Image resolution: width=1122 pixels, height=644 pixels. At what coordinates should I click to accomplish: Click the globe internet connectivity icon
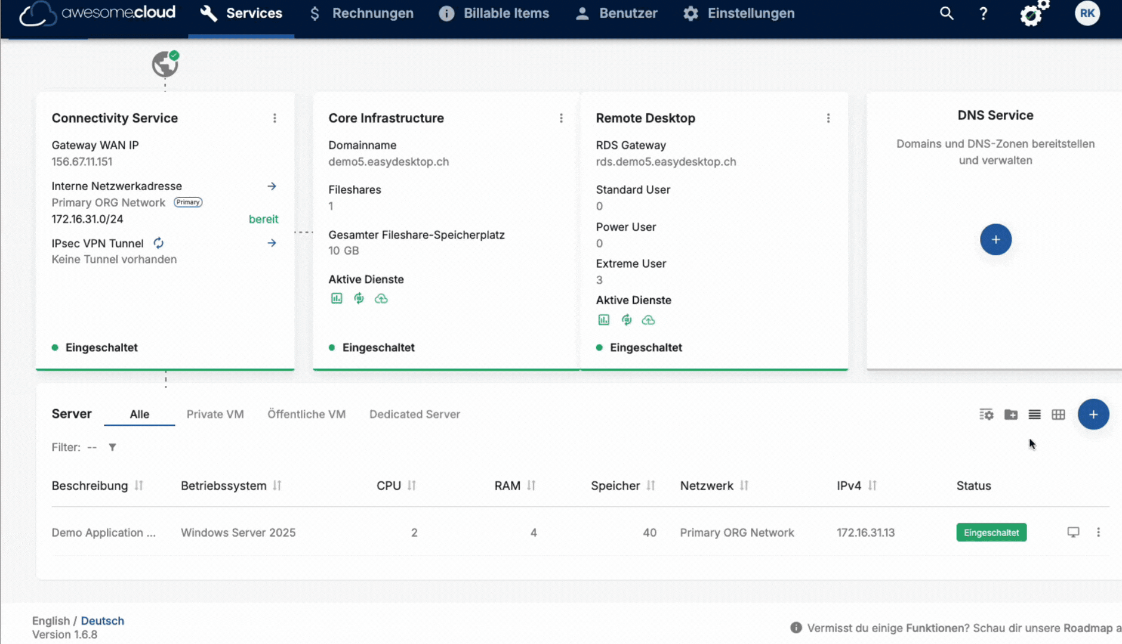[x=165, y=64]
